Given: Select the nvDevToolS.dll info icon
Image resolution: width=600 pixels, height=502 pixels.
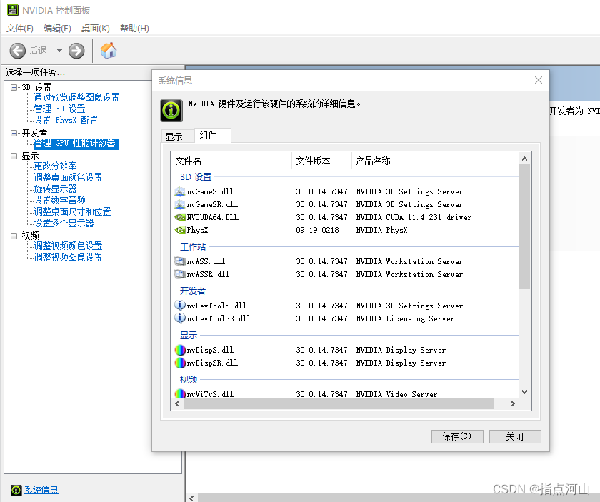Looking at the screenshot, I should 180,306.
